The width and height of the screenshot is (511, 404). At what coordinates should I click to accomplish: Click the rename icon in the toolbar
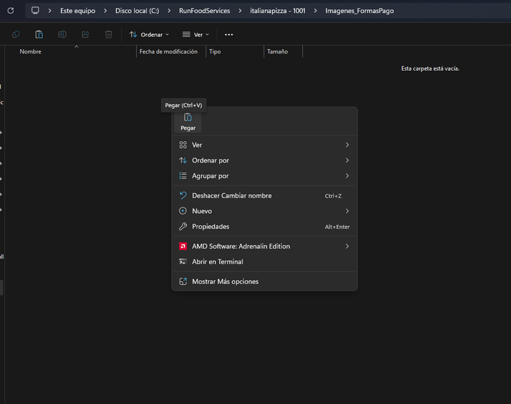pos(62,34)
